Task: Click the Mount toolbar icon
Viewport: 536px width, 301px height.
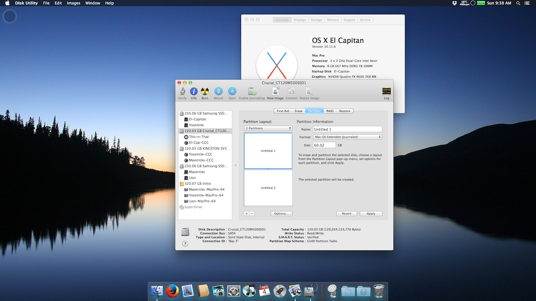Action: click(218, 92)
